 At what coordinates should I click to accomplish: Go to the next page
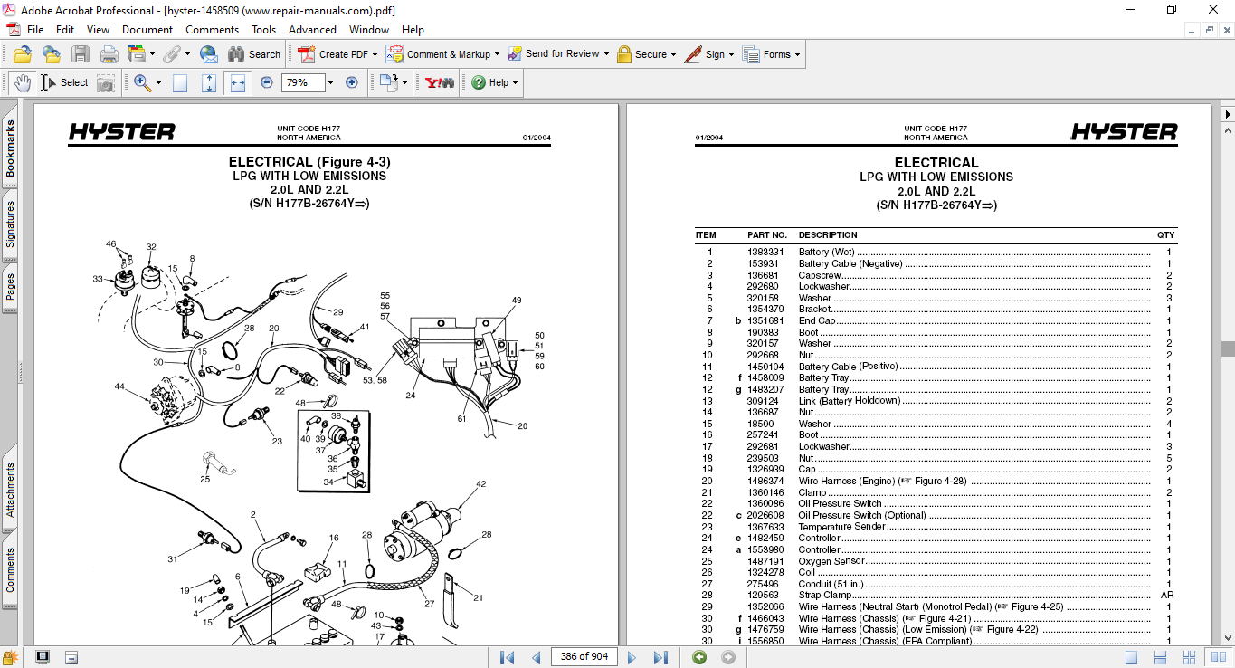coord(632,657)
